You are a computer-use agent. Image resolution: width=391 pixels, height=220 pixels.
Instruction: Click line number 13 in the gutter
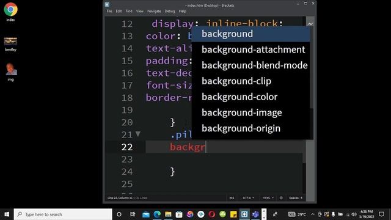click(127, 37)
